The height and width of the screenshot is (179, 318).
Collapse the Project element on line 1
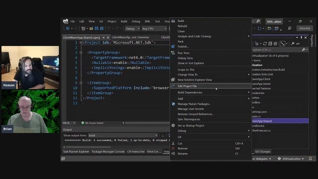click(81, 42)
